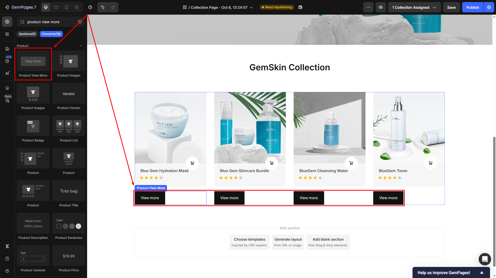This screenshot has width=496, height=278.
Task: Click the GemPages back/exit icon
Action: coord(7,7)
